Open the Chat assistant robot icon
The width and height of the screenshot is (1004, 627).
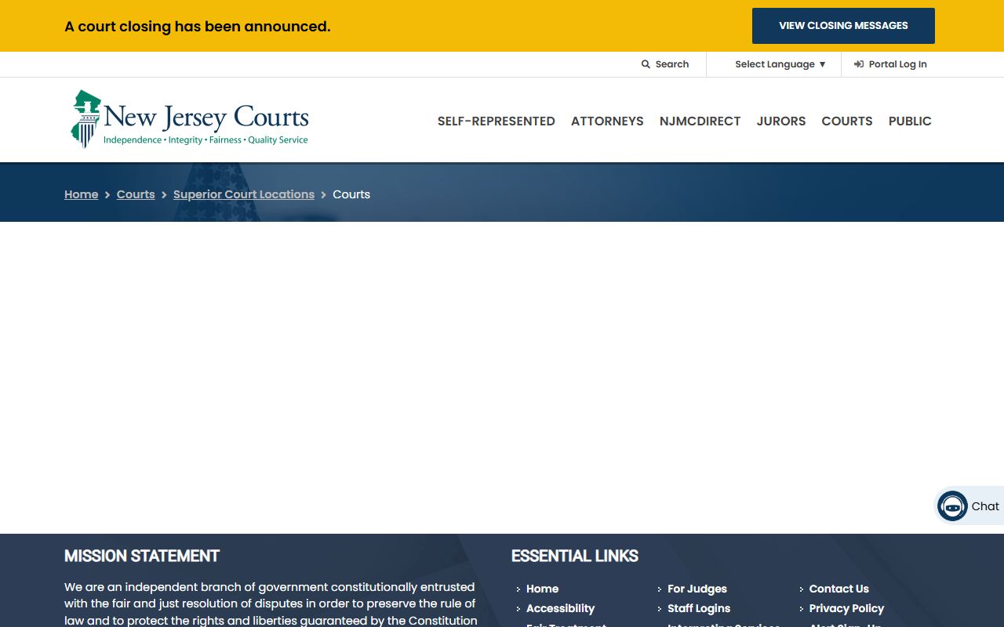(952, 506)
